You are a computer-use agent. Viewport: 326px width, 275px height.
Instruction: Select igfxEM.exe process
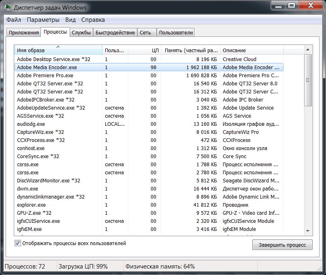pos(149,229)
